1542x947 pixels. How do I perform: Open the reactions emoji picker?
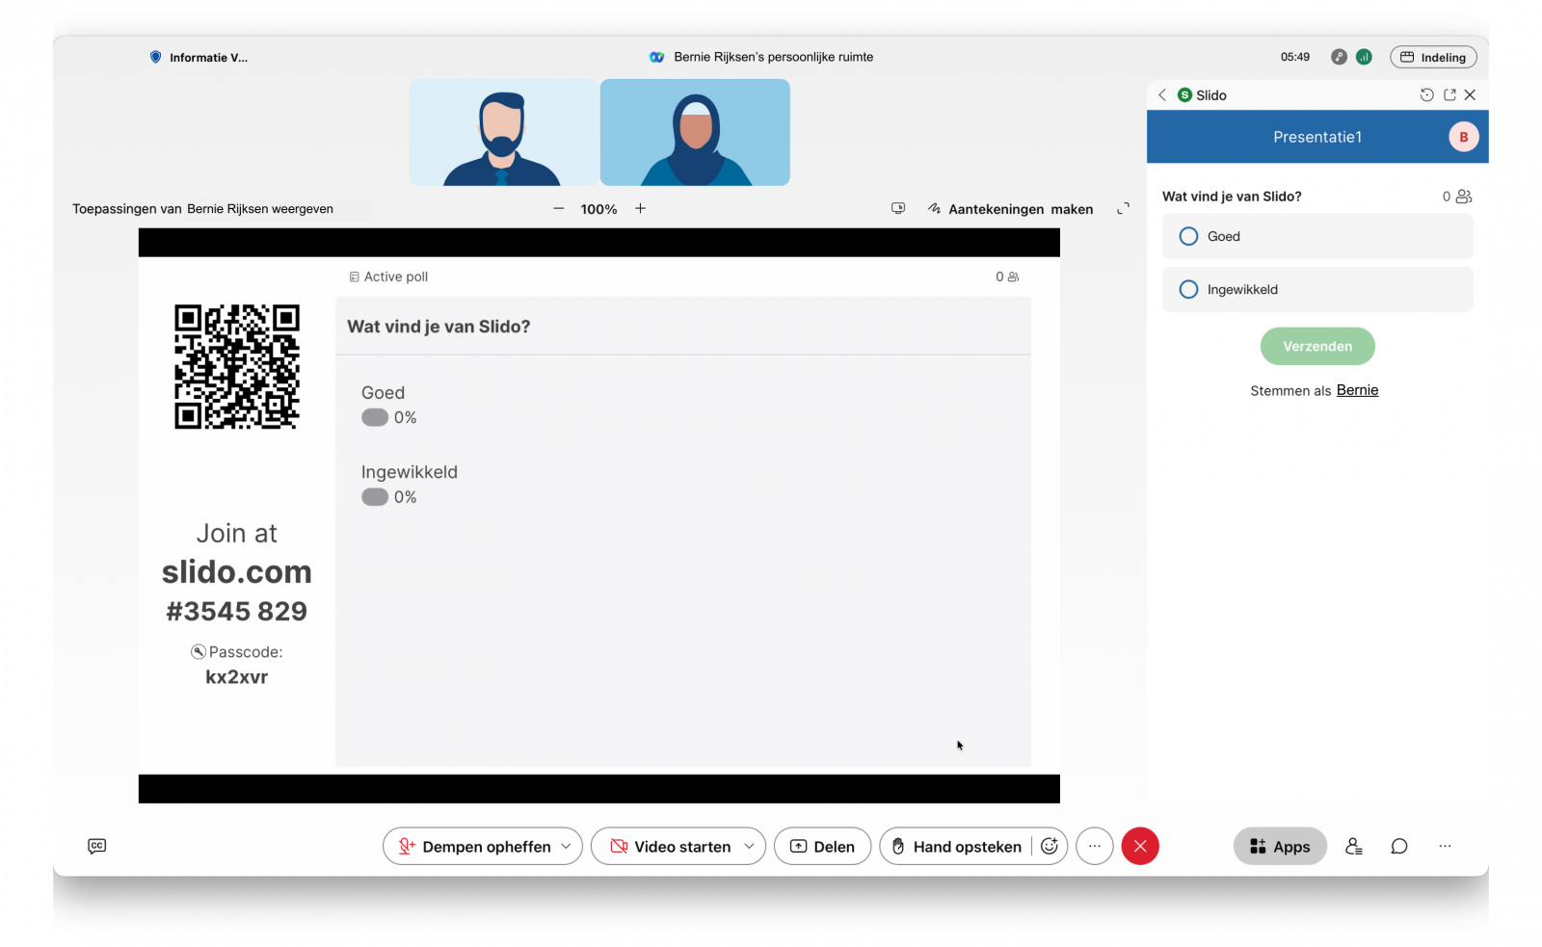point(1050,846)
